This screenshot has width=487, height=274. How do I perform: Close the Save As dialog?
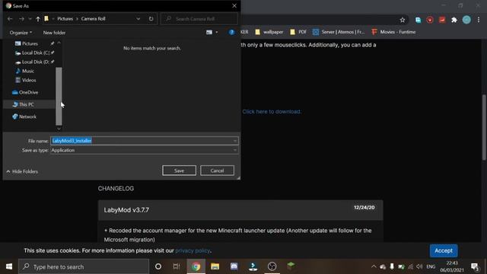coord(234,5)
